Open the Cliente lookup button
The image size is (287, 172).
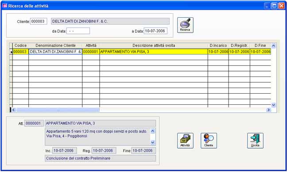(x=209, y=141)
